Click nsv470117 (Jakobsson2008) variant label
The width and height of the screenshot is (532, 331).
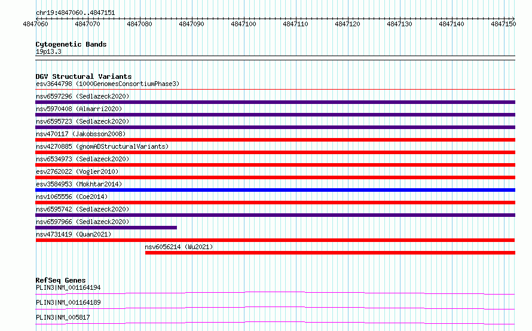(81, 134)
